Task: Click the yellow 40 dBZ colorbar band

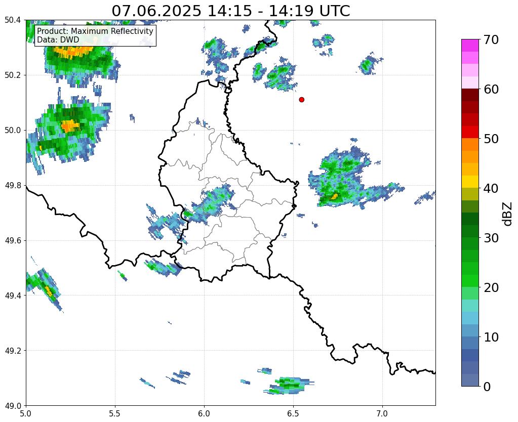Action: (x=470, y=182)
